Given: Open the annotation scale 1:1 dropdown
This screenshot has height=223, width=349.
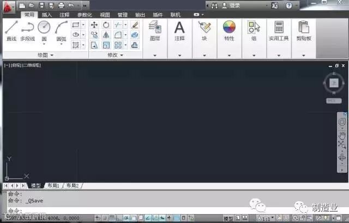Looking at the screenshot, I should click(x=266, y=218).
